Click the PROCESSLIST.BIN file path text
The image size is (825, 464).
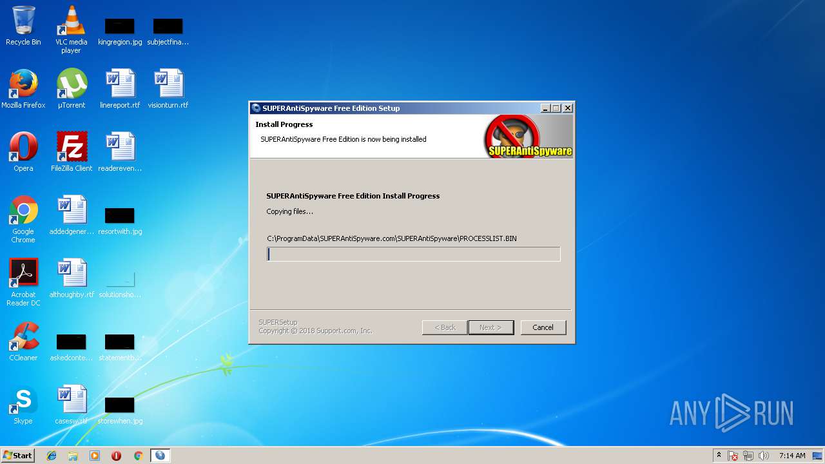click(392, 238)
